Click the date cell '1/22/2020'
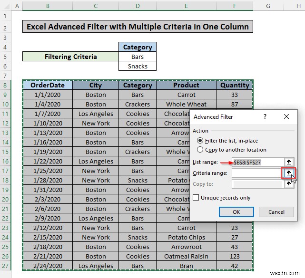305x278 pixels. (x=48, y=161)
